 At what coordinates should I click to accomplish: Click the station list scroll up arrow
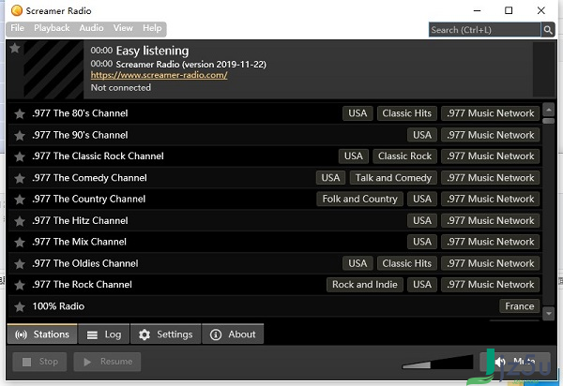point(549,109)
